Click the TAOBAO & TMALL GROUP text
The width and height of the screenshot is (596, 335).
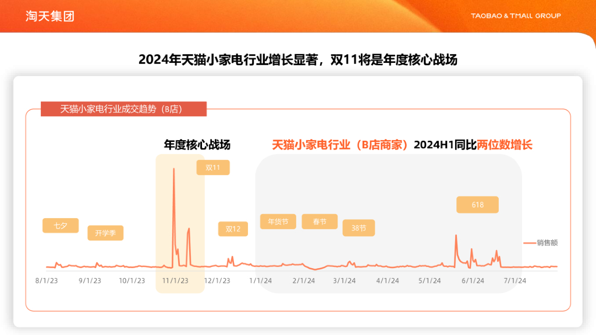[x=516, y=16]
